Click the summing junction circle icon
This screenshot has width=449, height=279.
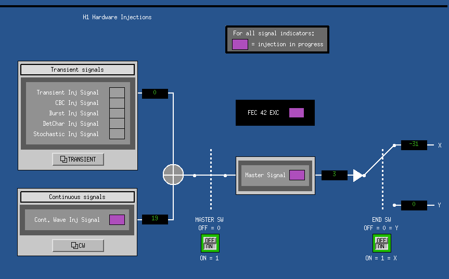point(173,175)
